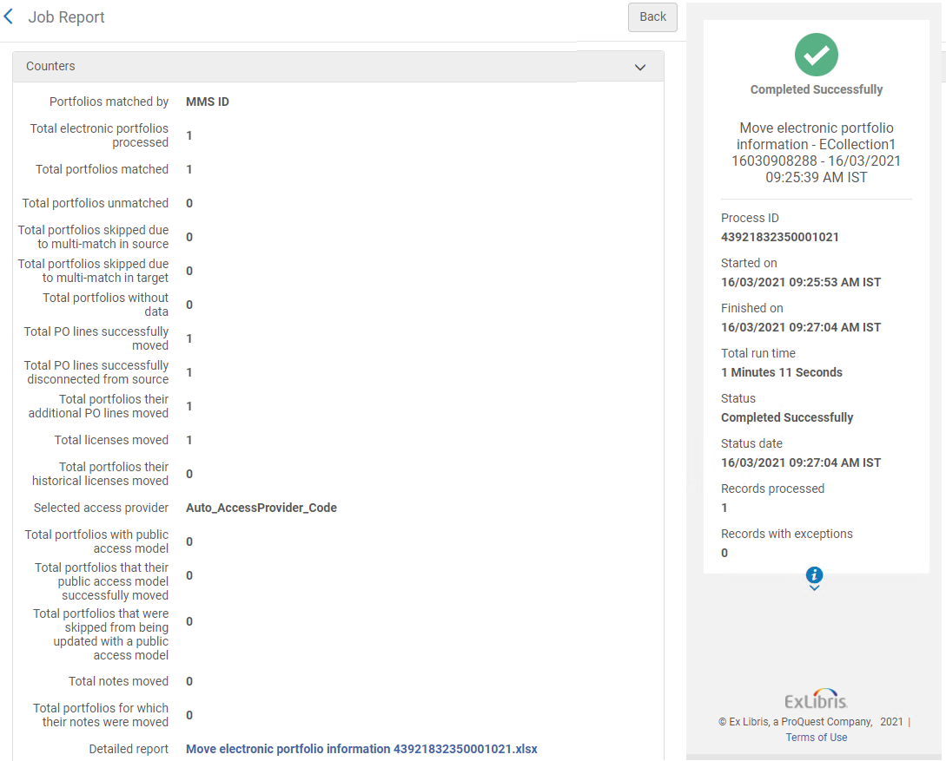
Task: Click the Back button
Action: coord(652,16)
